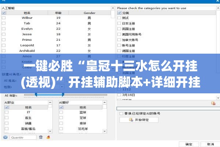Click the right AI 年龄 slider handle
This screenshot has height=147, width=220.
[x=63, y=94]
